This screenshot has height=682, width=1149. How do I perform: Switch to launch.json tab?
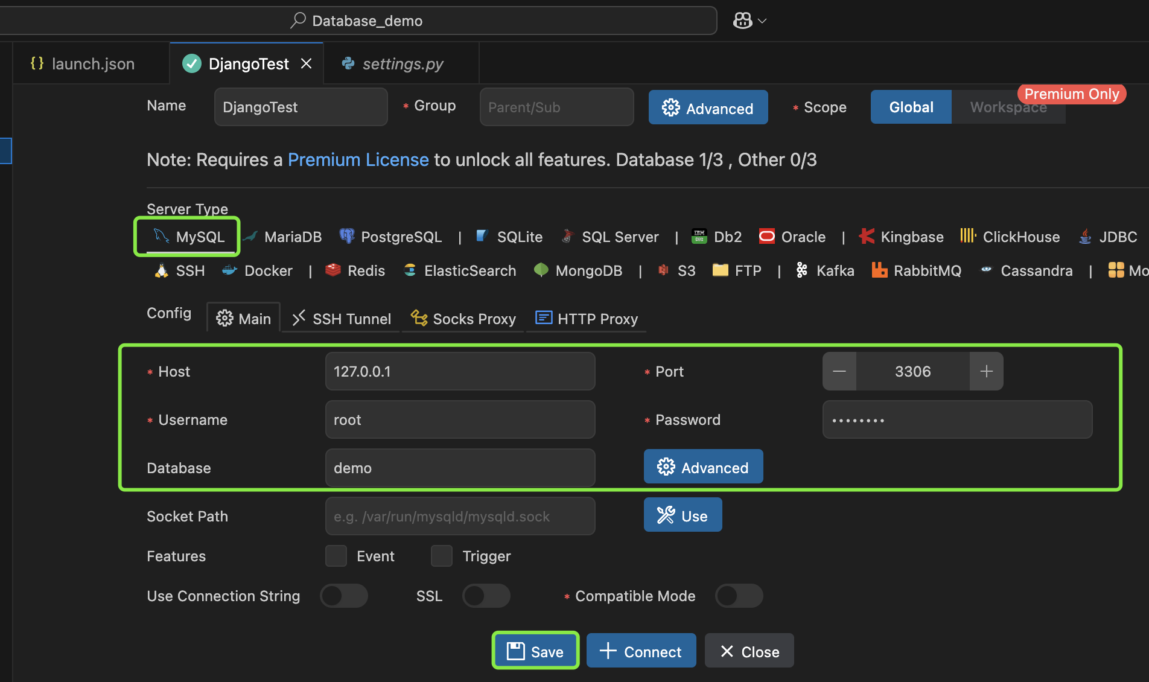tap(92, 63)
